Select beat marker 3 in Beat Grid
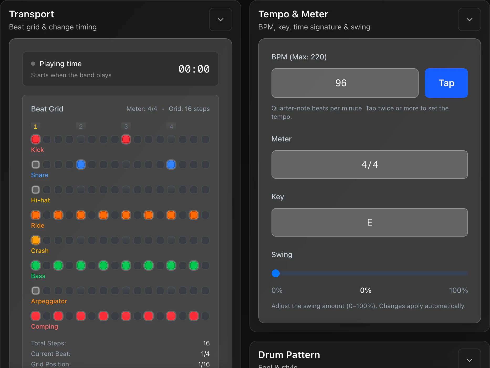 tap(126, 127)
